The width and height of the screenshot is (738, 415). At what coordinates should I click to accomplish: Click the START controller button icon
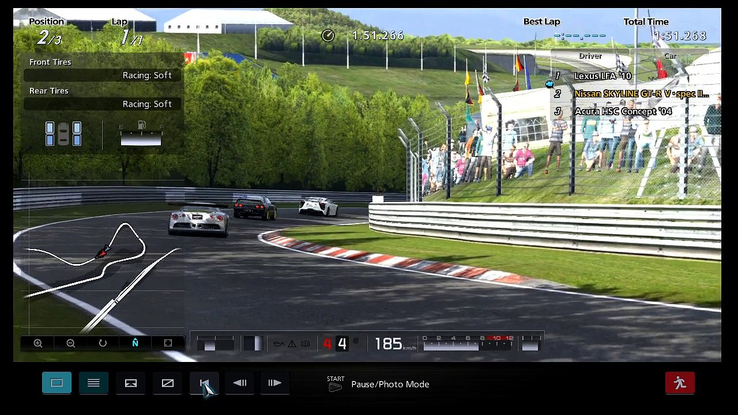(x=335, y=384)
